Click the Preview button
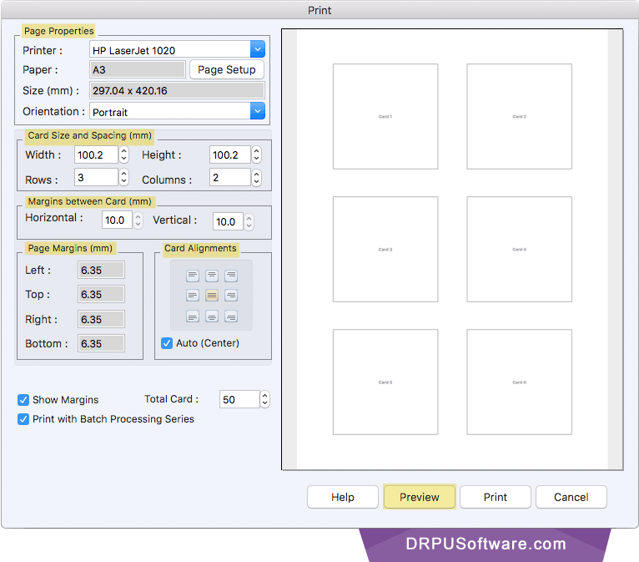 [420, 497]
